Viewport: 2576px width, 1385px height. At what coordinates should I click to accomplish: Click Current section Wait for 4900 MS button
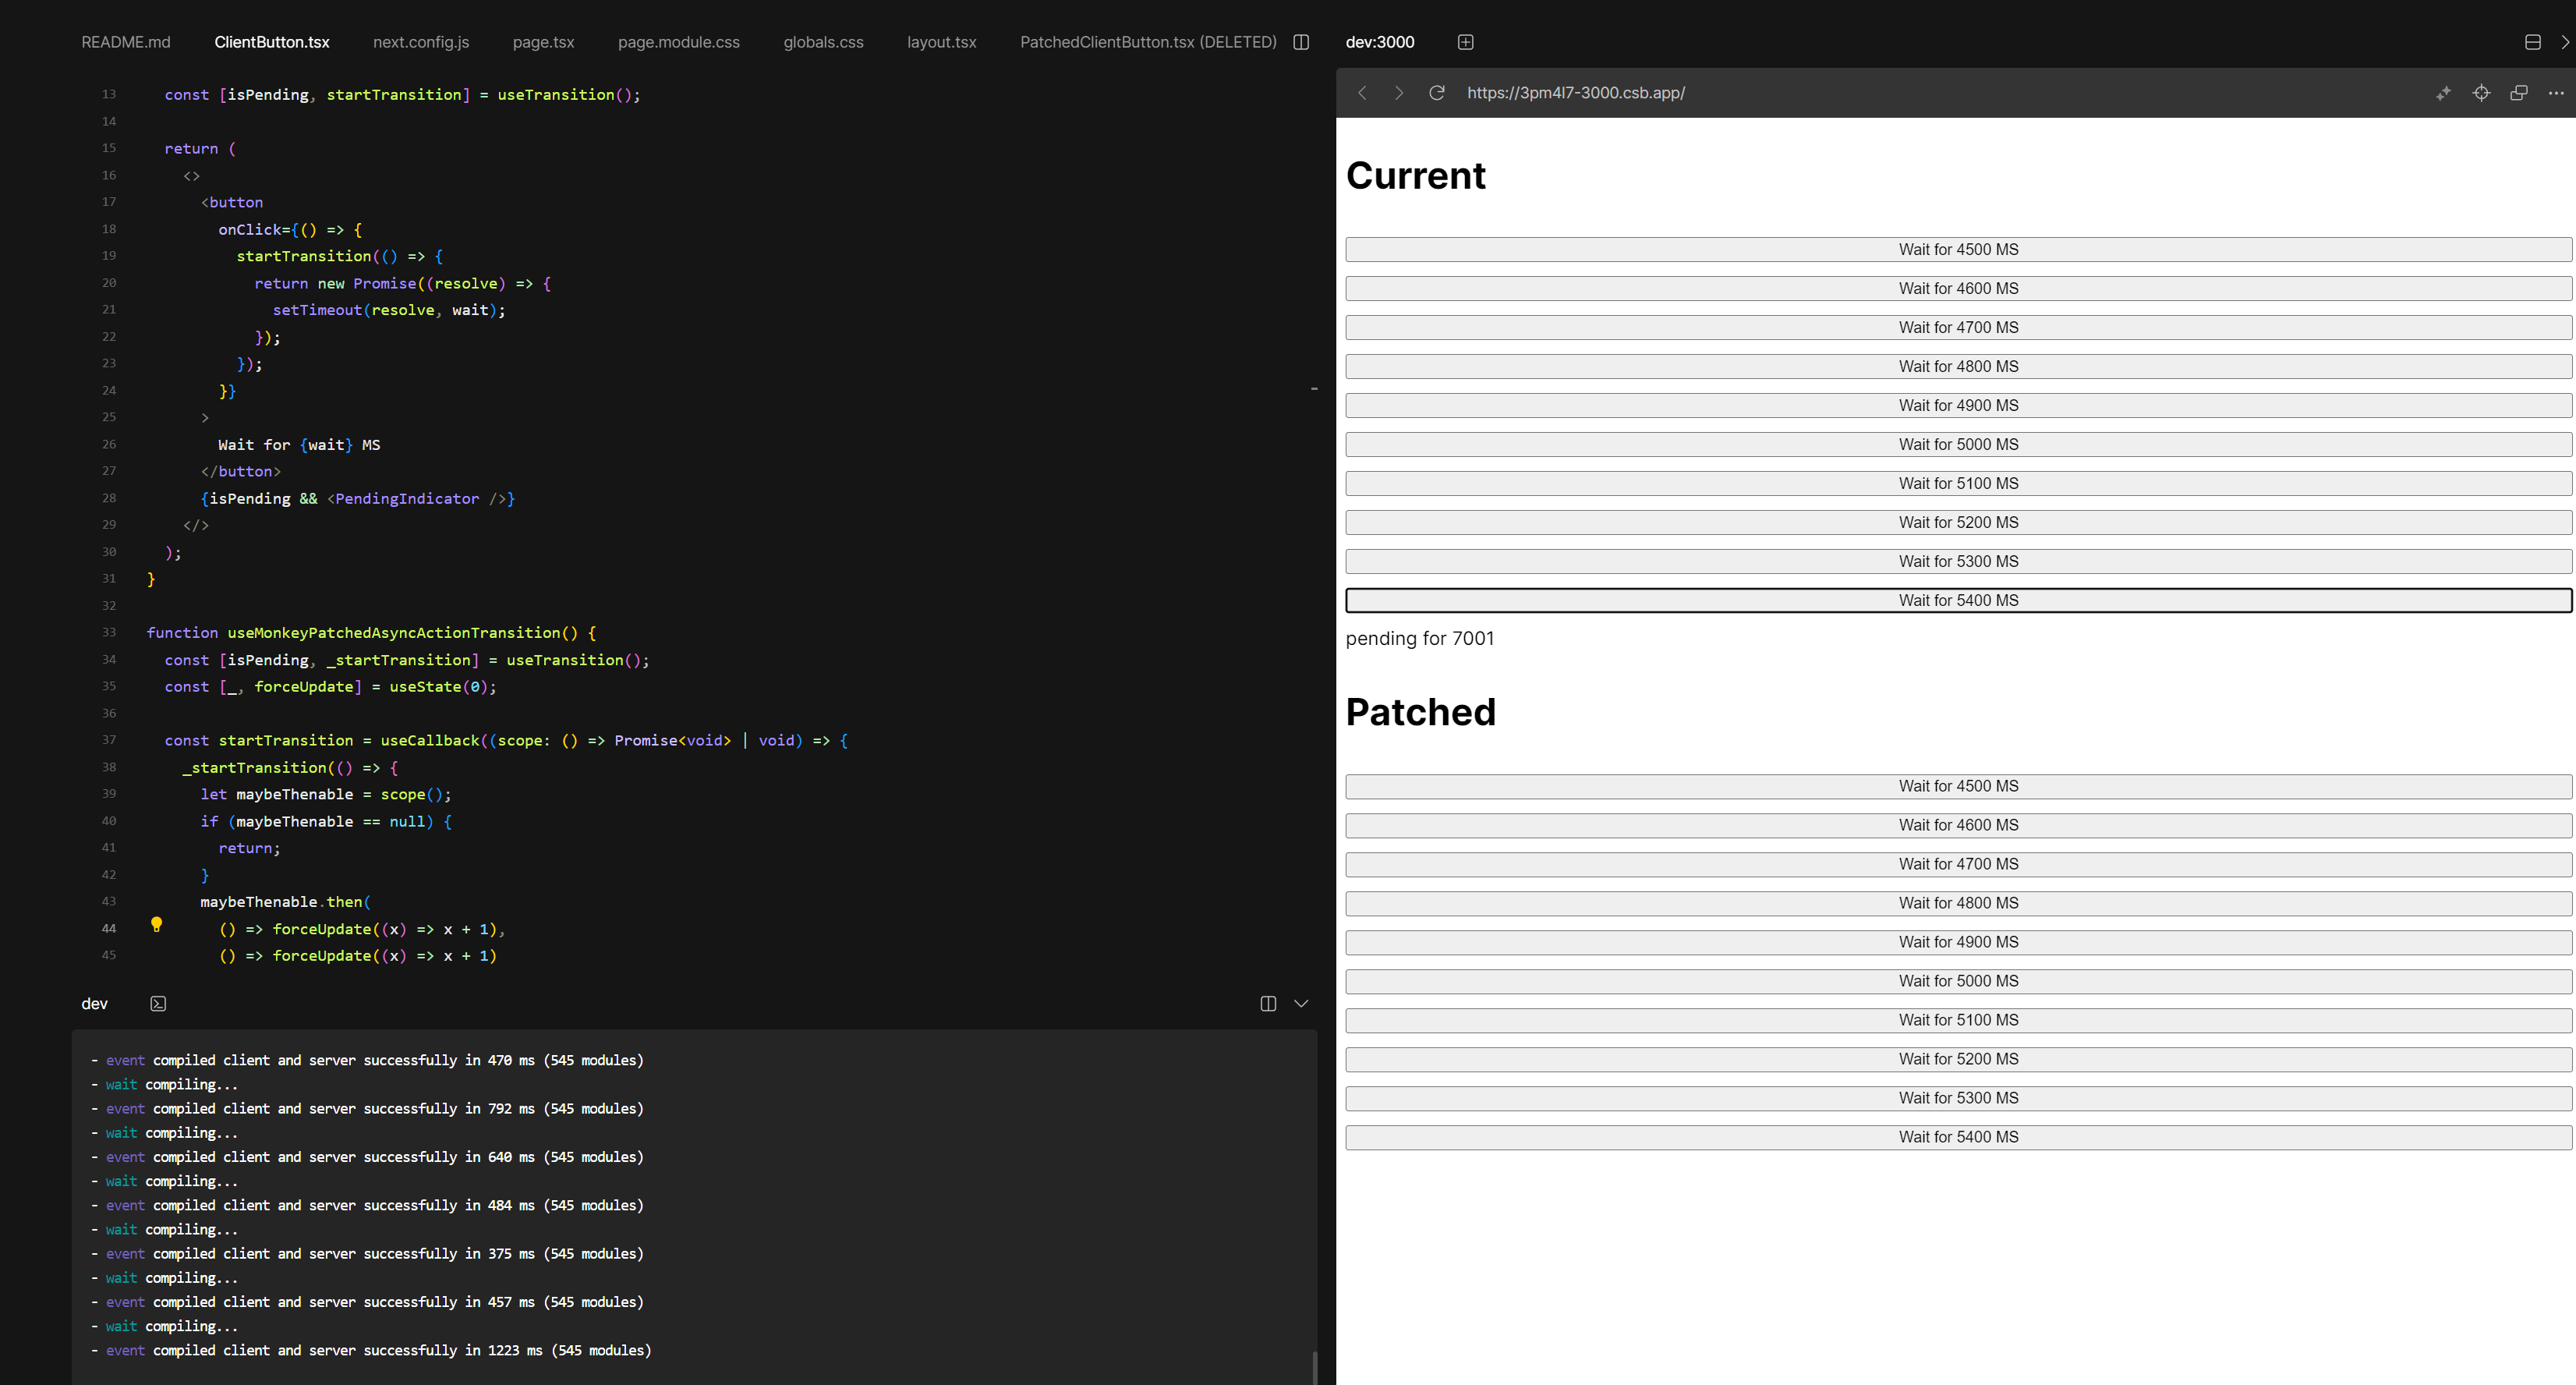click(x=1958, y=405)
